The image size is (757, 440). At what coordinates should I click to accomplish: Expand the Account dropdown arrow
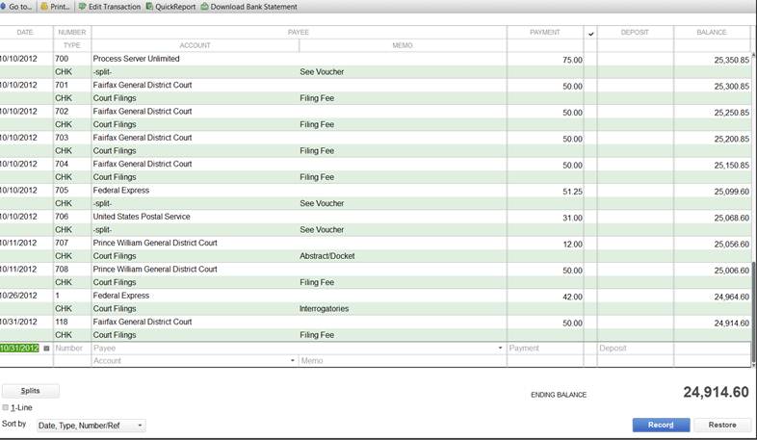(x=293, y=361)
